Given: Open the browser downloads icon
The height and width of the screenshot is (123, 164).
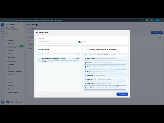Looking at the screenshot, I should pos(151,20).
